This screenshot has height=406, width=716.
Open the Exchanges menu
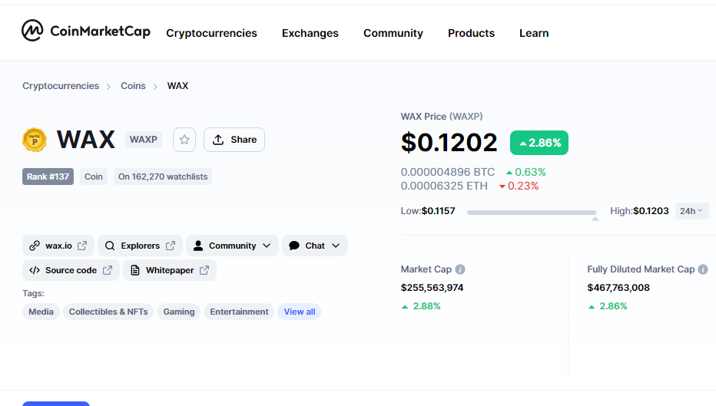click(x=310, y=33)
